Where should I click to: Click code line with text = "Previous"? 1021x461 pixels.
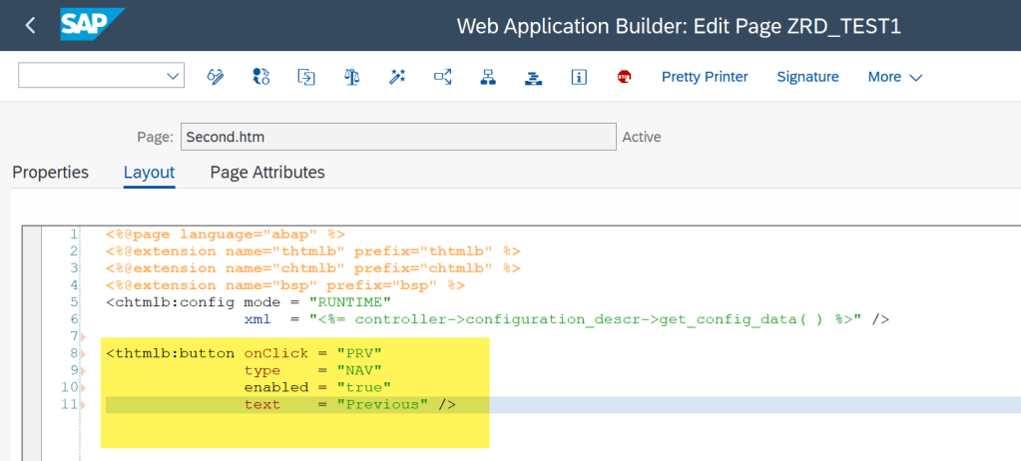pyautogui.click(x=349, y=404)
